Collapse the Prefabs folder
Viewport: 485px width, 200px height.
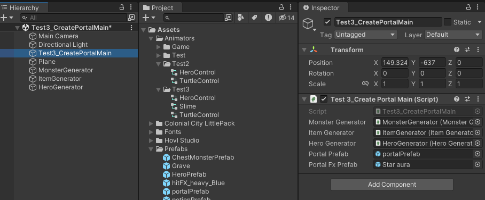click(151, 149)
